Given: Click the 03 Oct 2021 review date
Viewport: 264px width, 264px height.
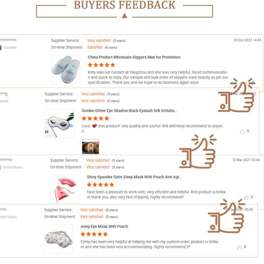Looking at the screenshot, I should click(247, 40).
